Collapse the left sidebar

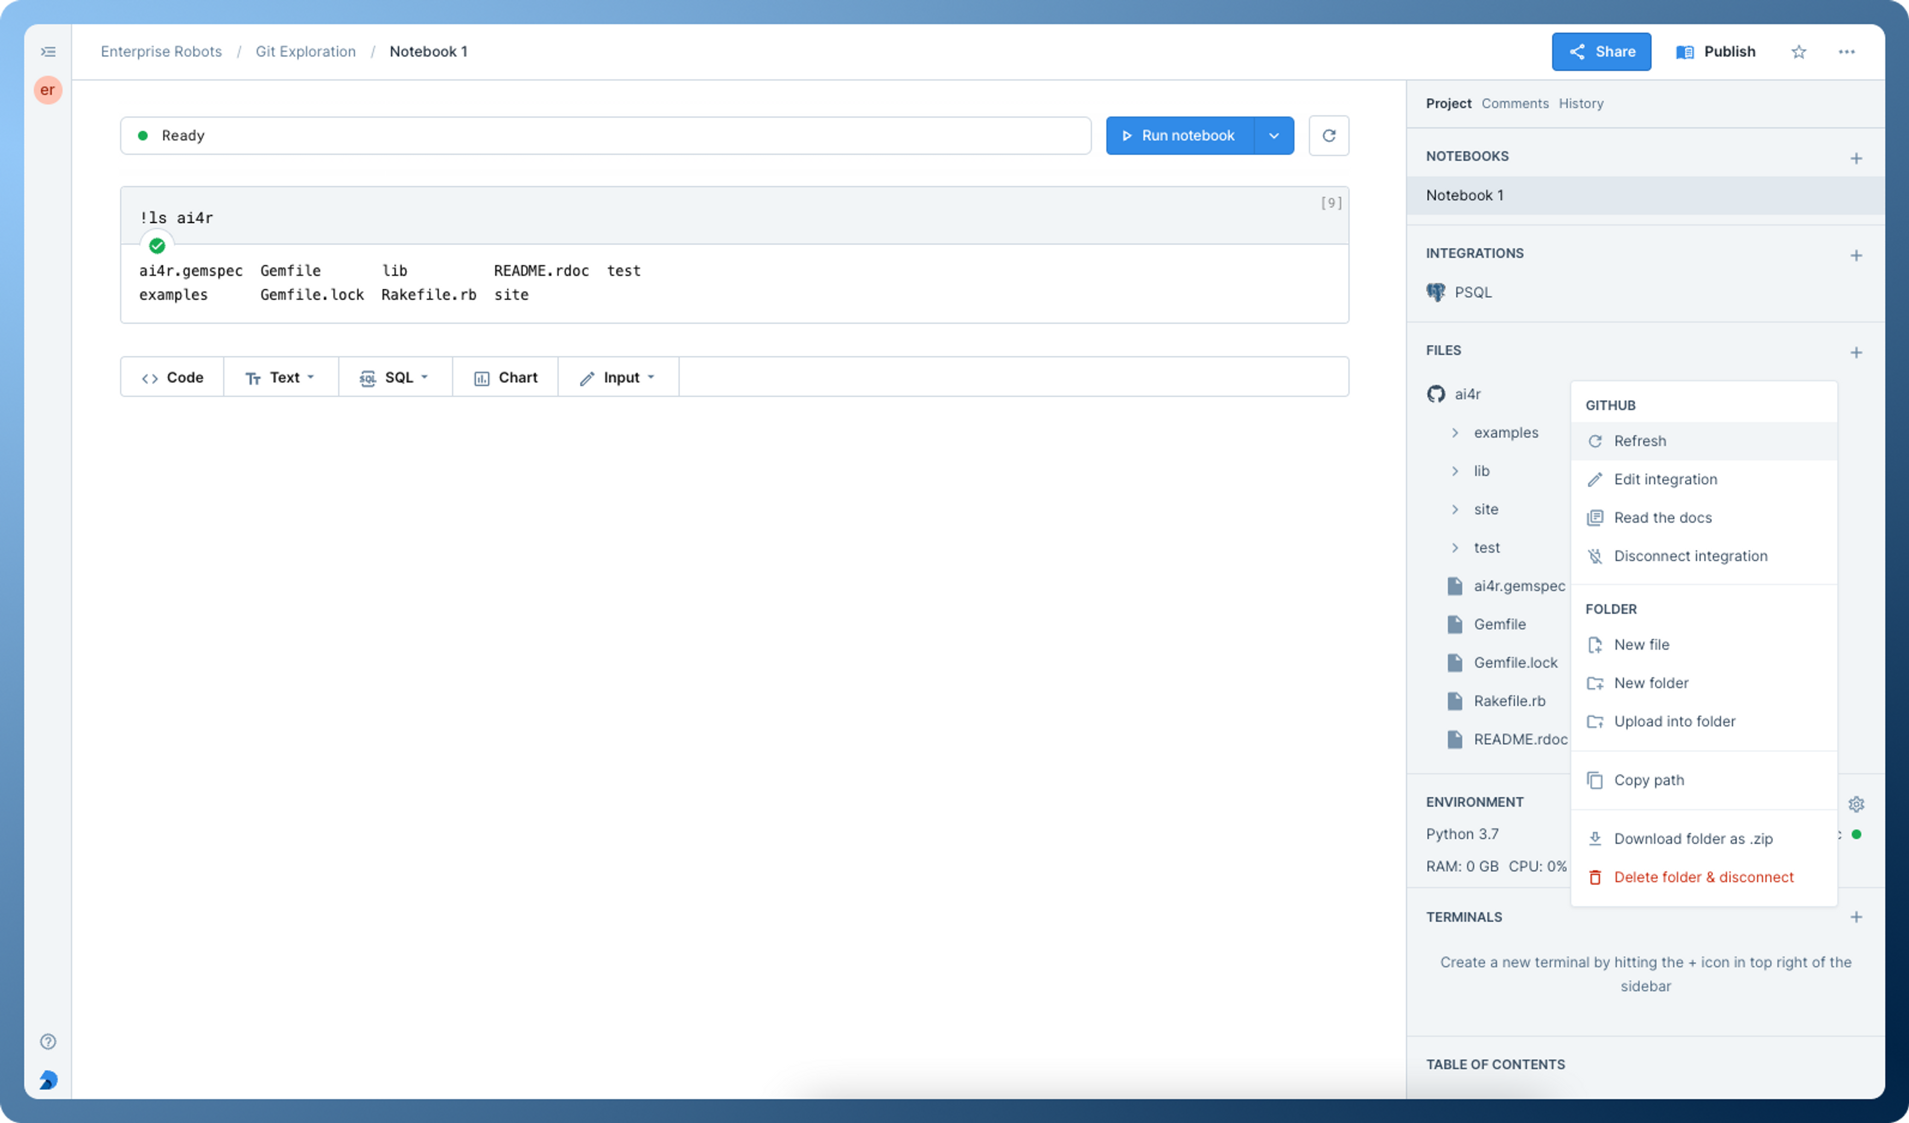48,51
